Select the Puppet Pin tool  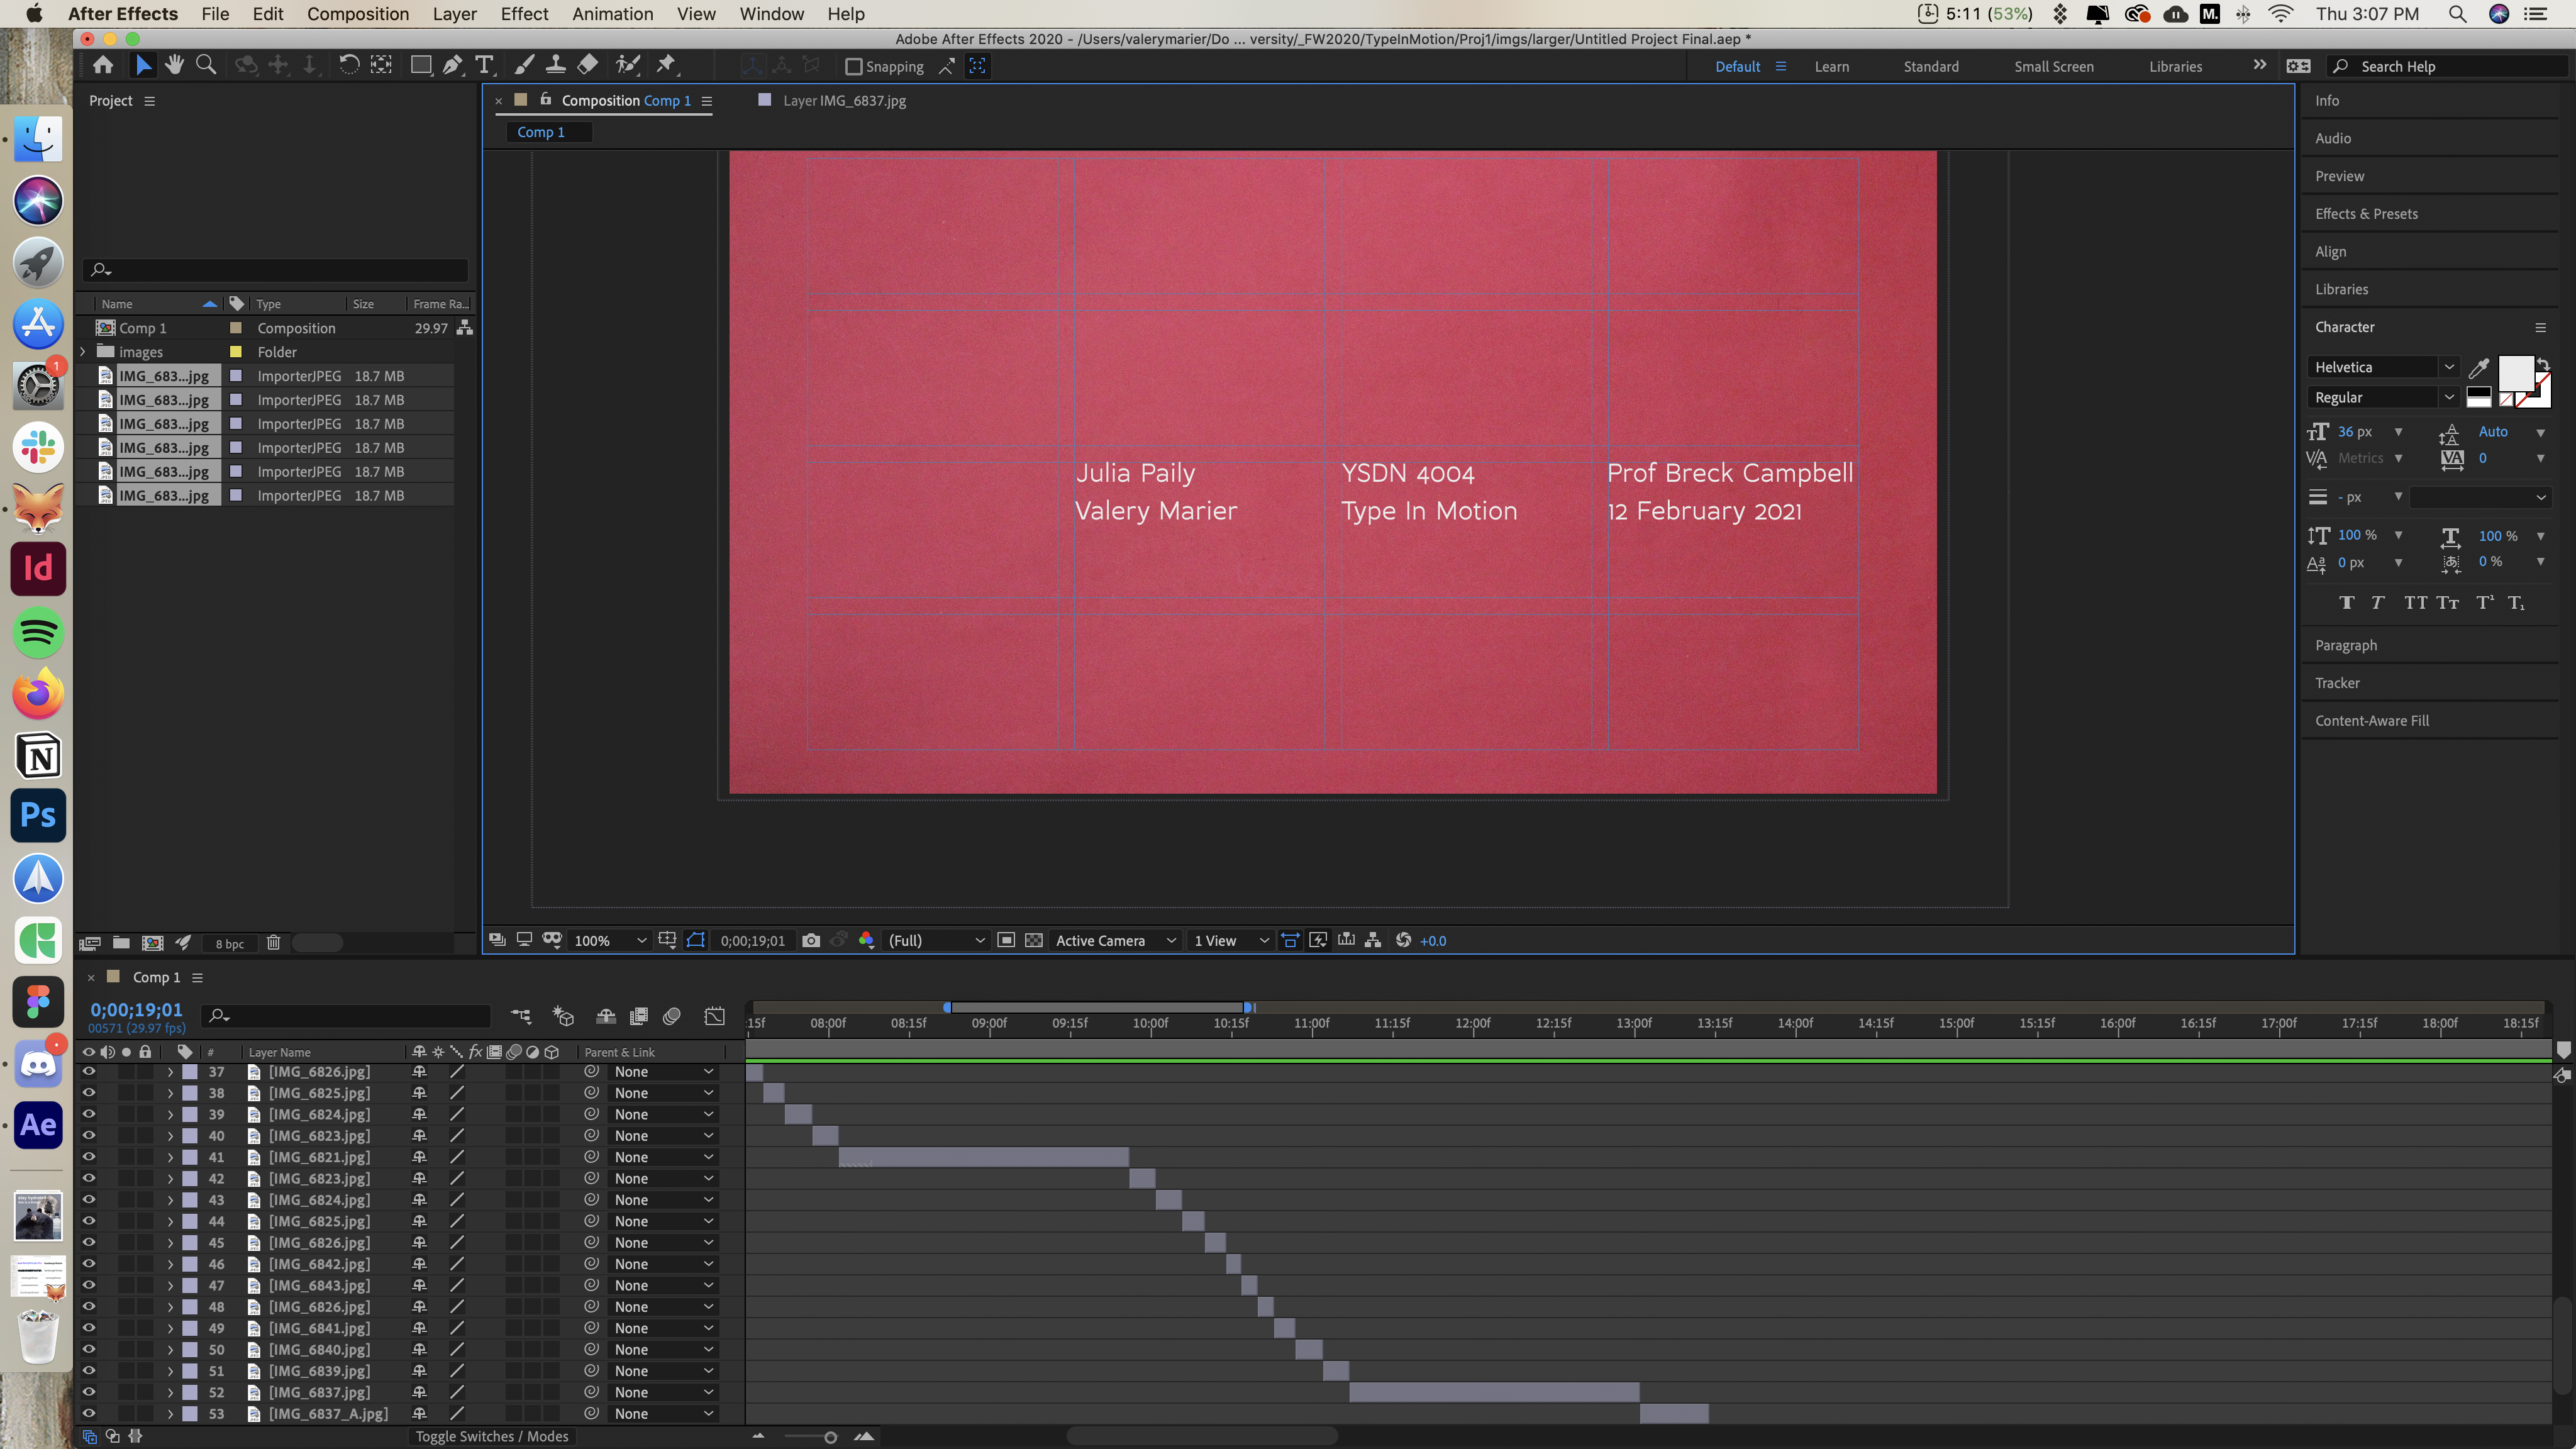coord(666,65)
